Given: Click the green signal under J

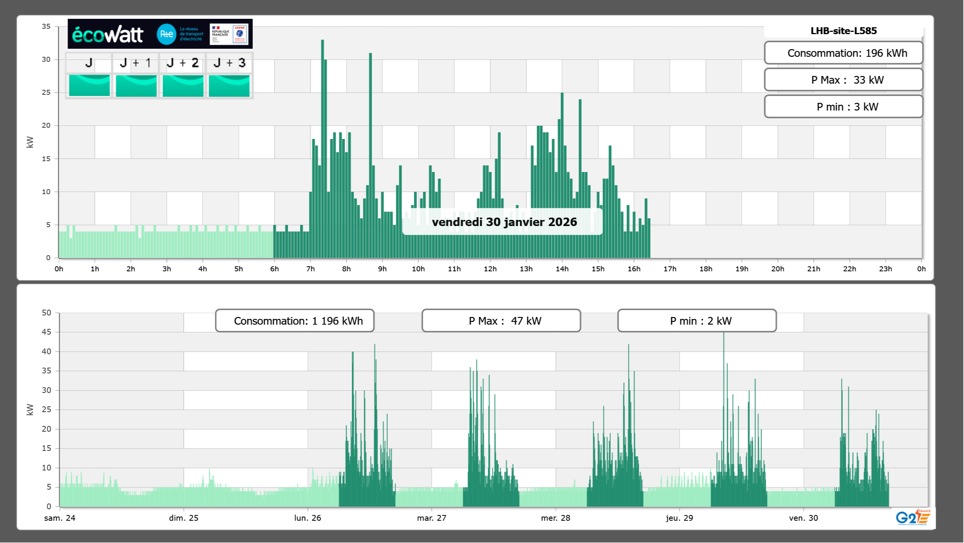Looking at the screenshot, I should pos(89,86).
